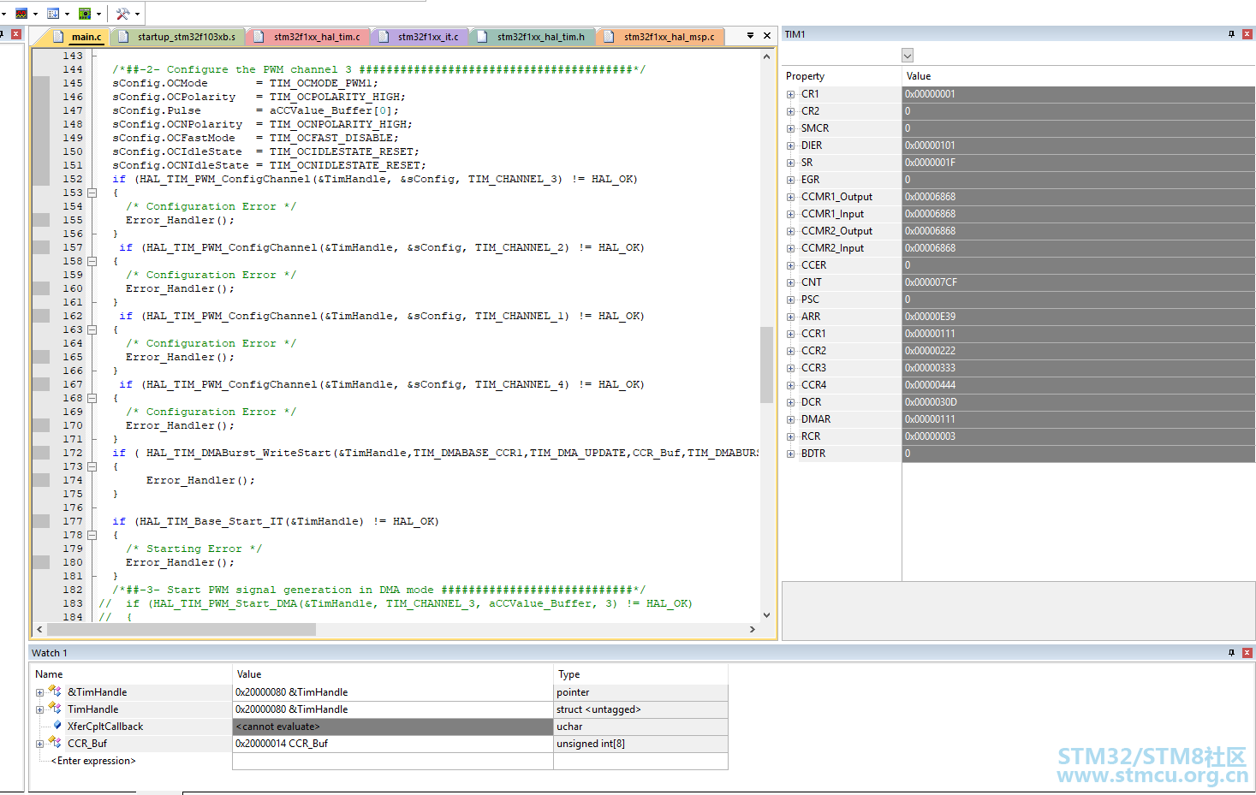Switch to stm32f1xx_it.c tab

[420, 37]
